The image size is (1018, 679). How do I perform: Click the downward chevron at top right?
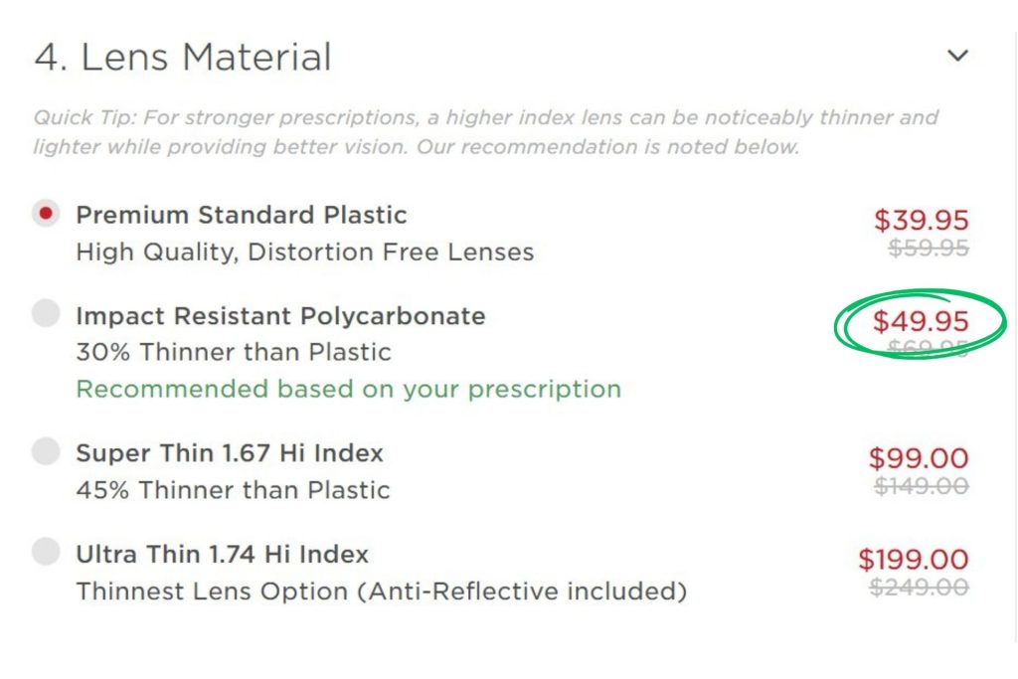(957, 55)
